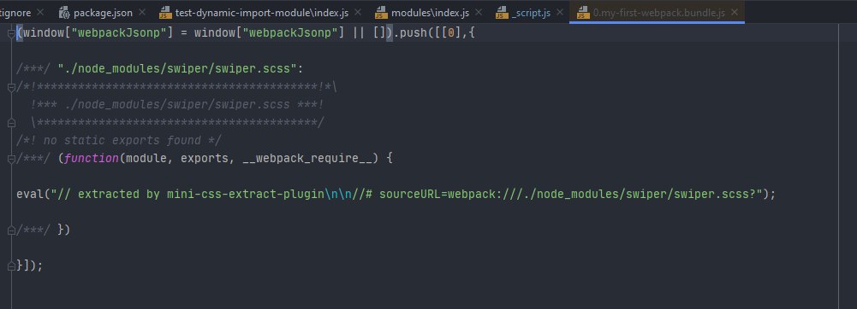Click JS icon on modules\index.js tab
The height and width of the screenshot is (309, 857).
[x=382, y=12]
